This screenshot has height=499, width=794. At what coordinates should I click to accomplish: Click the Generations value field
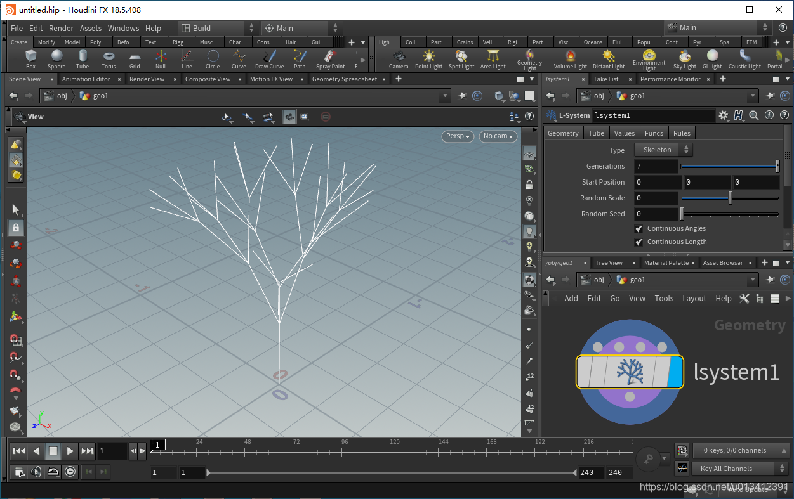point(656,166)
